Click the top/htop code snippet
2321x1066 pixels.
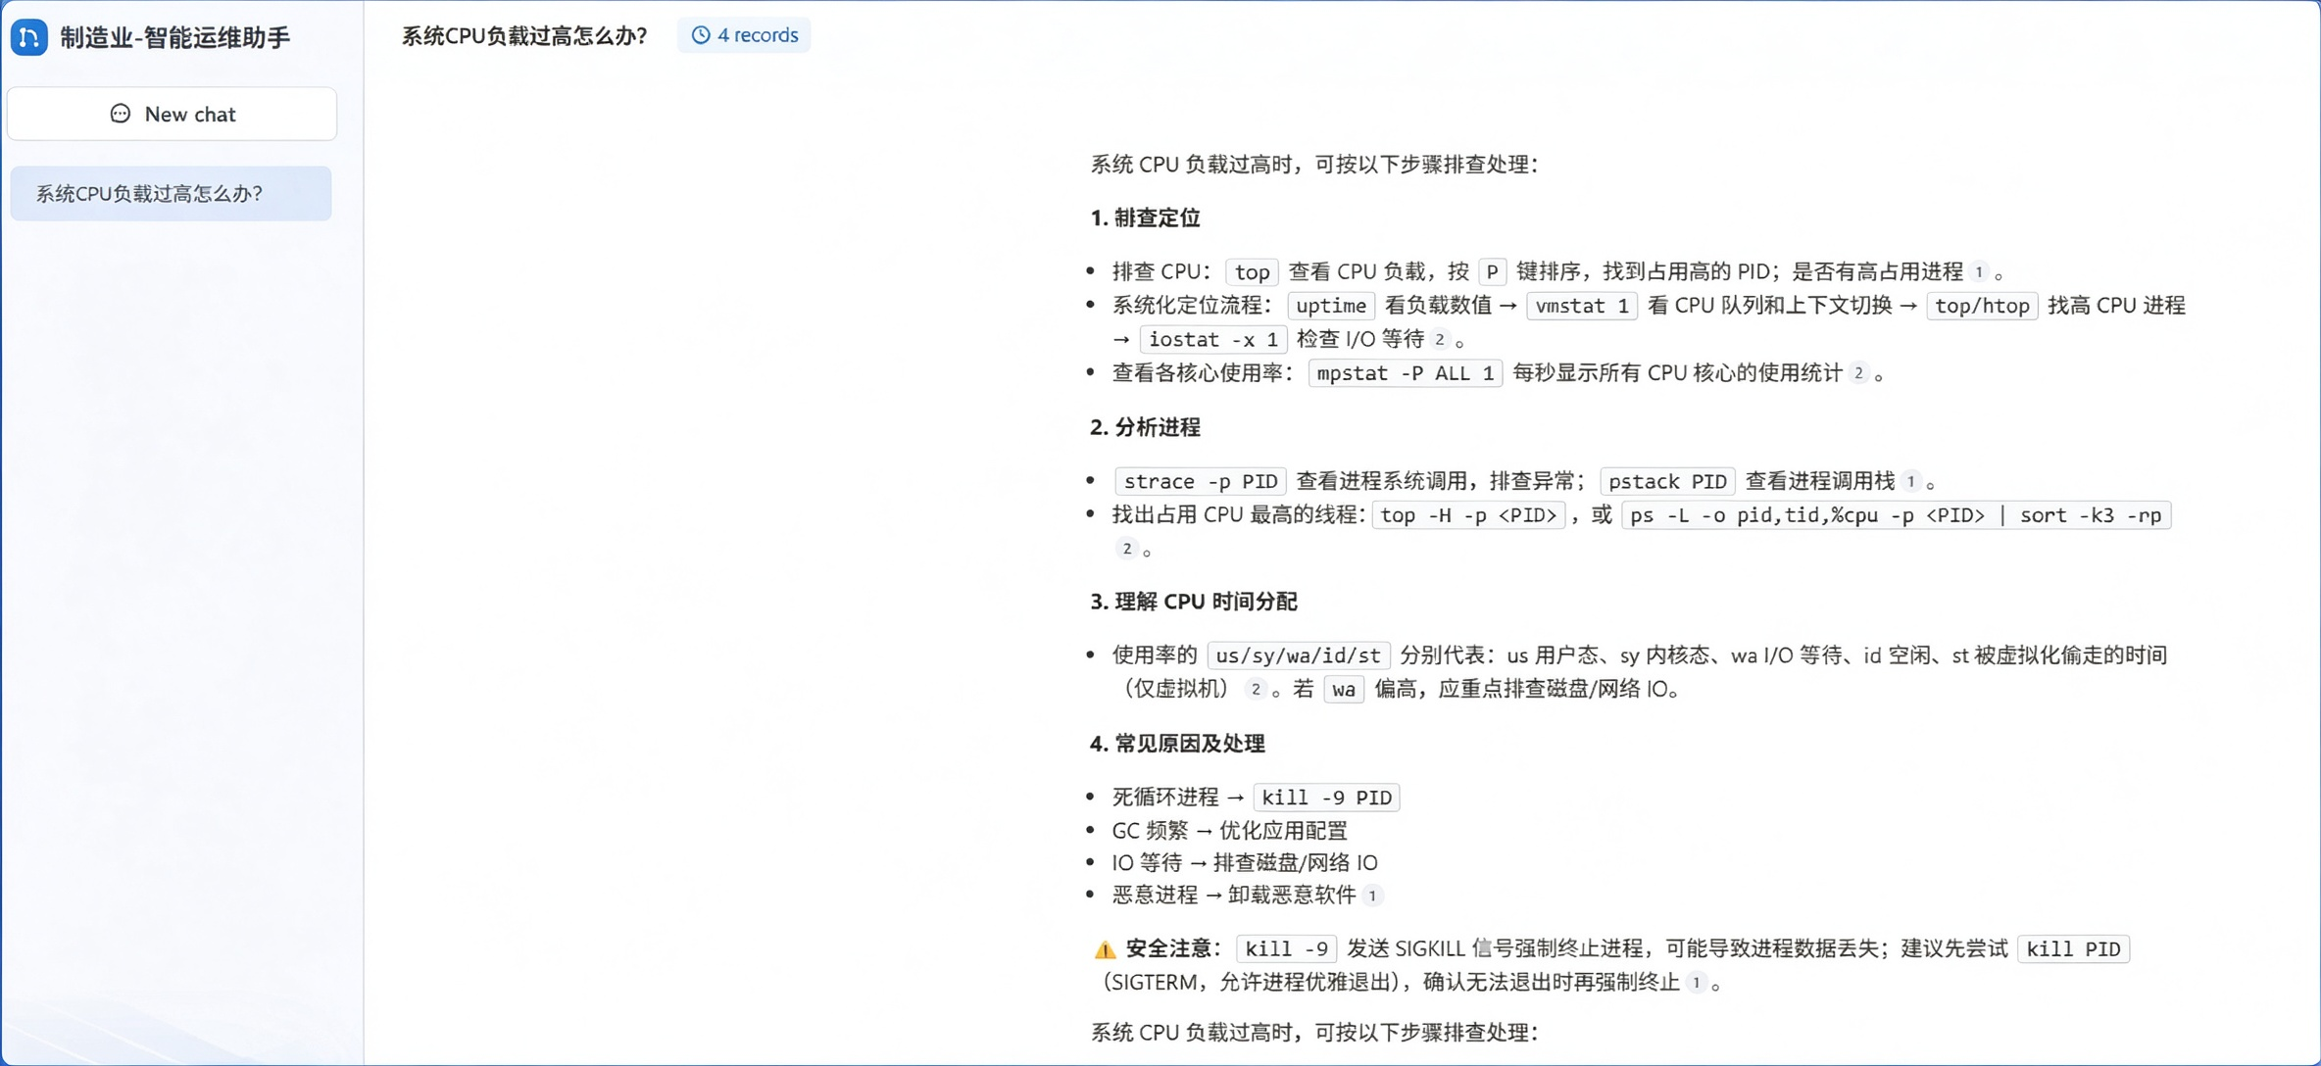point(1982,306)
